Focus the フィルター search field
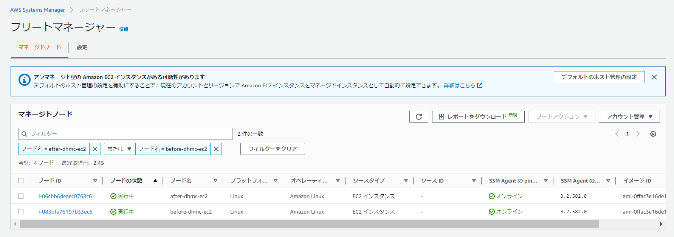The height and width of the screenshot is (237, 674). (126, 134)
